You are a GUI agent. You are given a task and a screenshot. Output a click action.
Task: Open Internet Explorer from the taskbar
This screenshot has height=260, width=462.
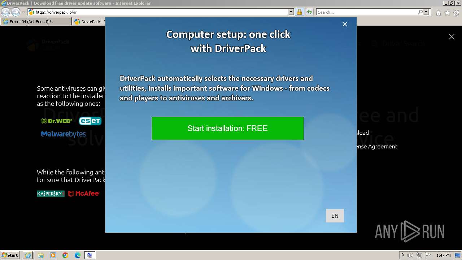tap(28, 255)
